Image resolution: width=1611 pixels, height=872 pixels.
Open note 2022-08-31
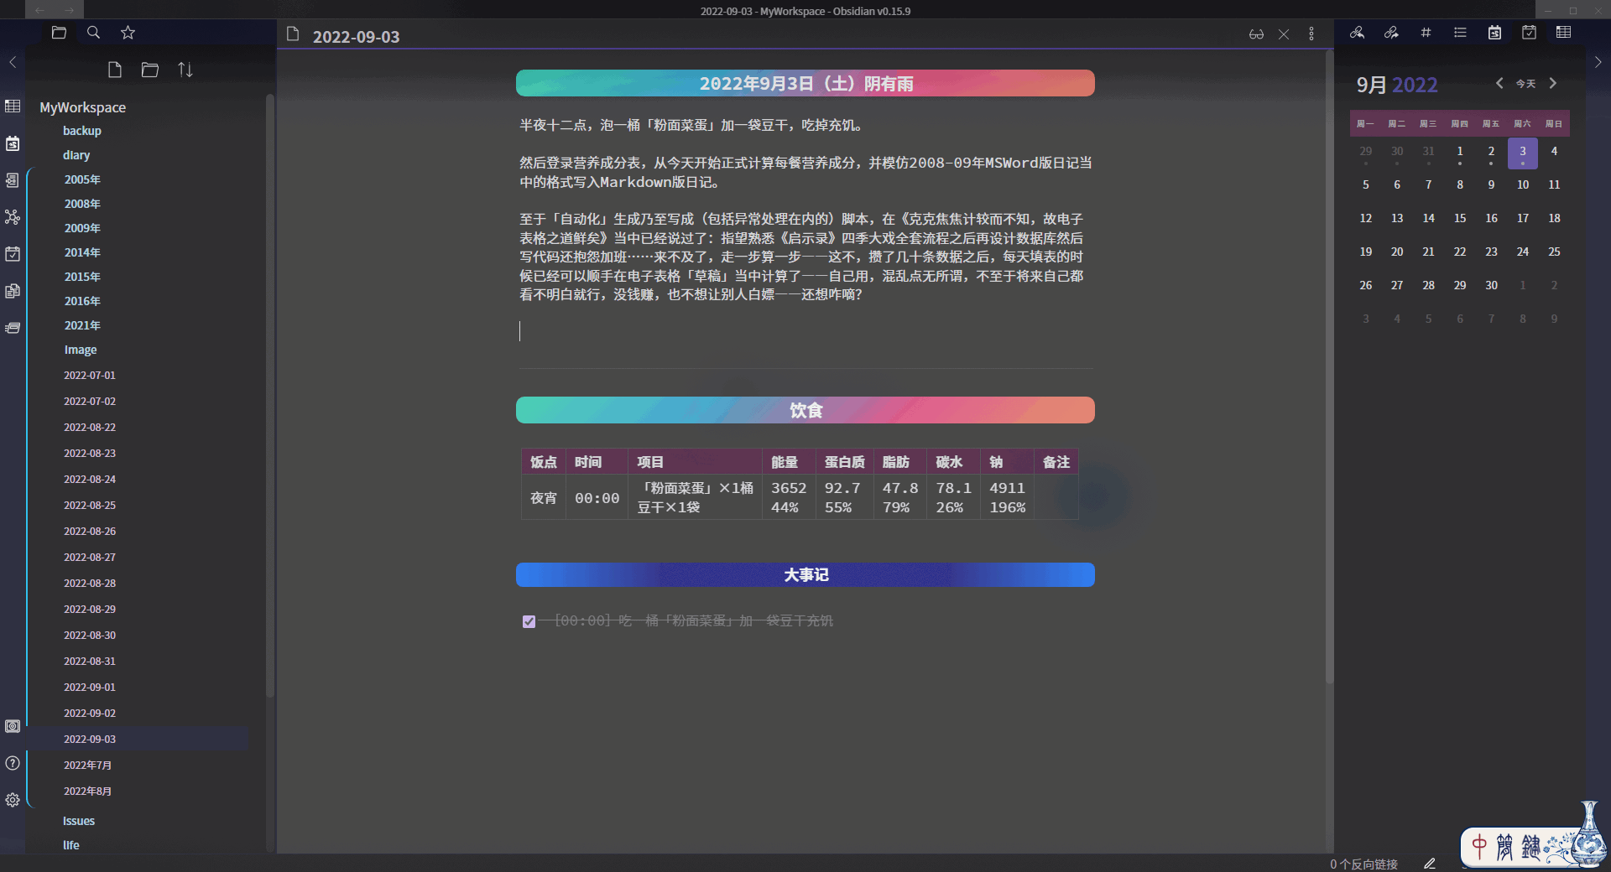pos(90,662)
